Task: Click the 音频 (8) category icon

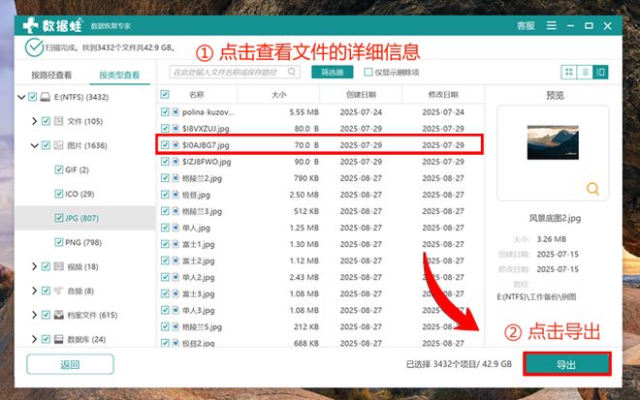Action: tap(59, 291)
